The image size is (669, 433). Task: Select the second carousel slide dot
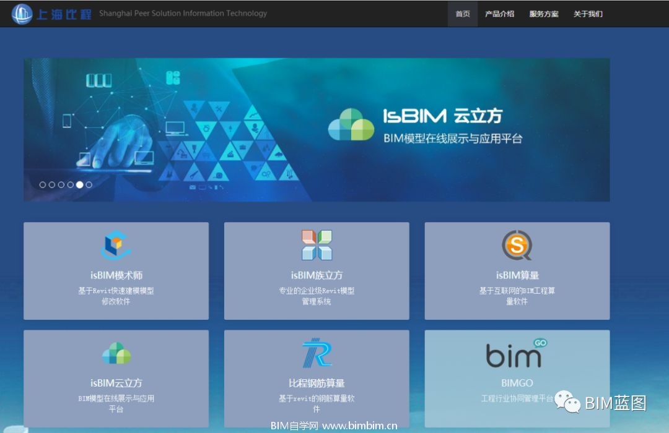[51, 184]
